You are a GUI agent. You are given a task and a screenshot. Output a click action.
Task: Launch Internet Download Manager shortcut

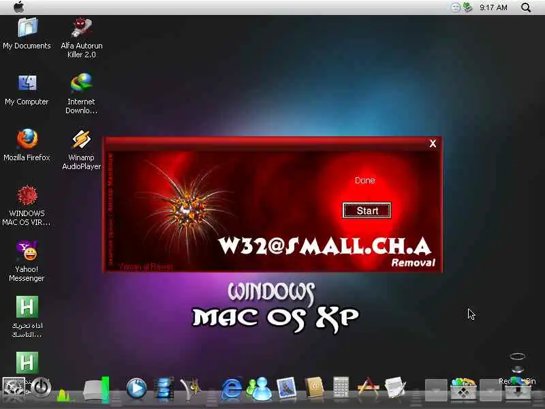[x=81, y=94]
